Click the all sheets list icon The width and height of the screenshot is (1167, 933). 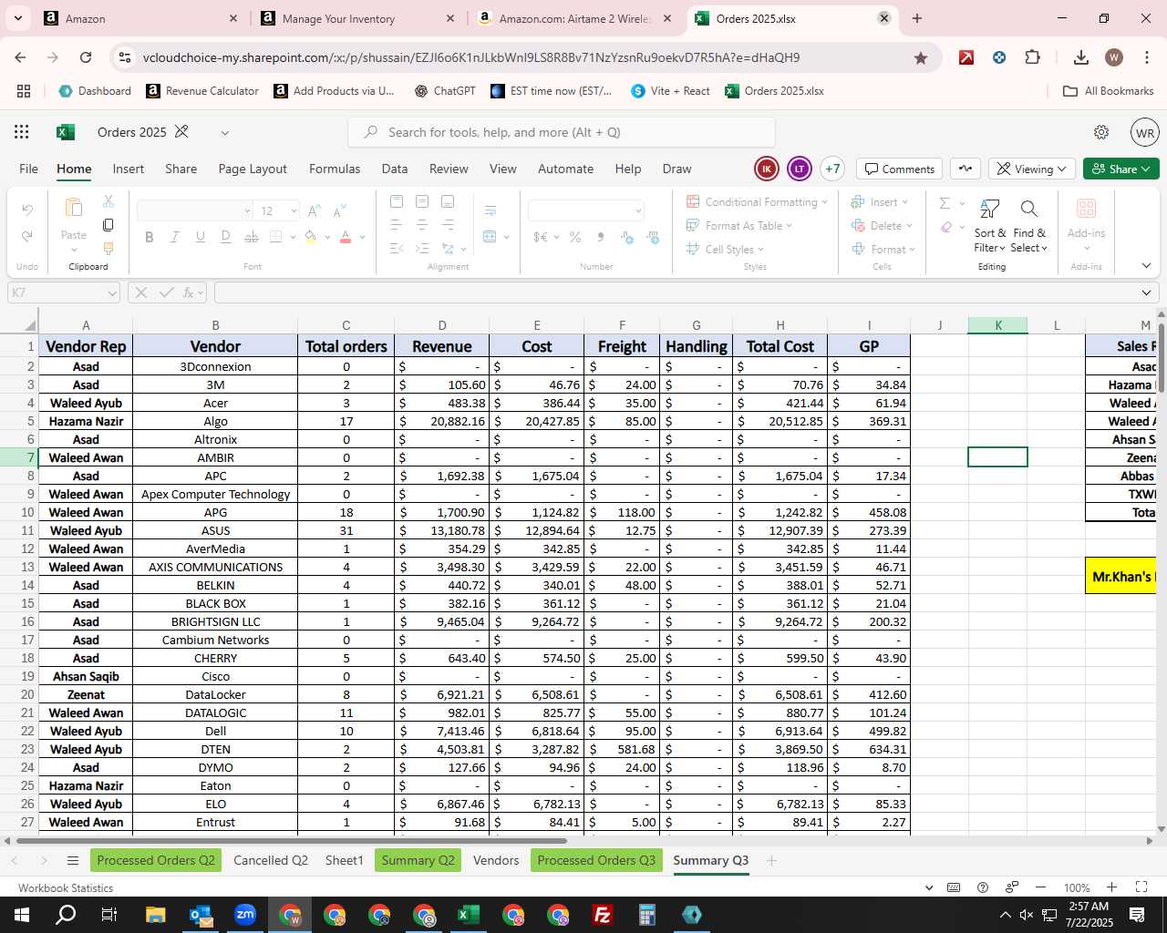point(73,860)
